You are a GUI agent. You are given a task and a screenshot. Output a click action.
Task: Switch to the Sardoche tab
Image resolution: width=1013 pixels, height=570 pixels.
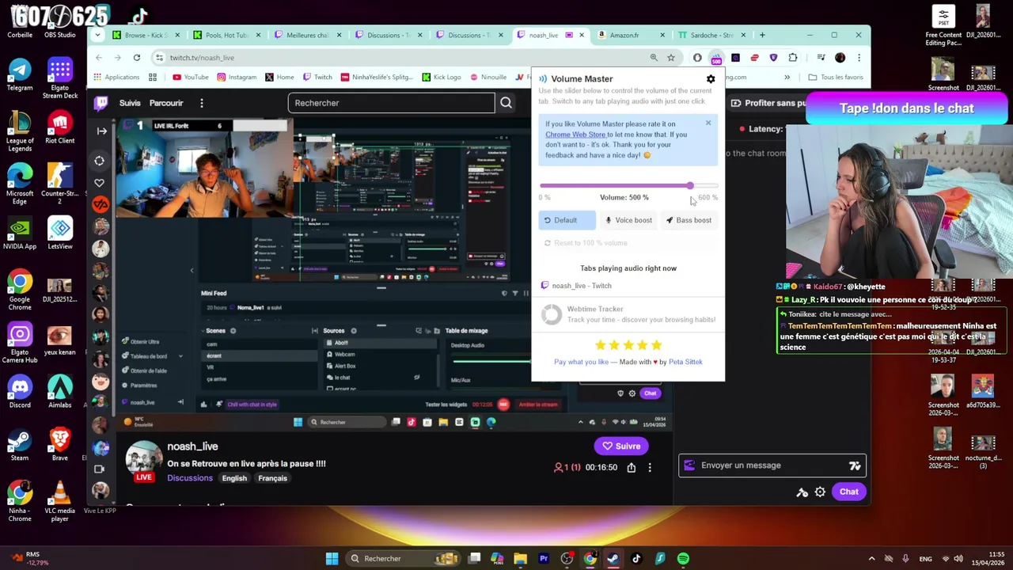pyautogui.click(x=710, y=35)
